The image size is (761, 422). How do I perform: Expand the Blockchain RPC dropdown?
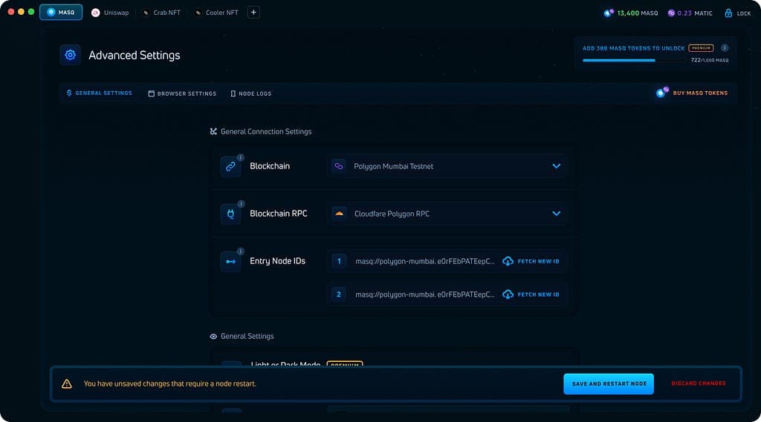click(447, 214)
